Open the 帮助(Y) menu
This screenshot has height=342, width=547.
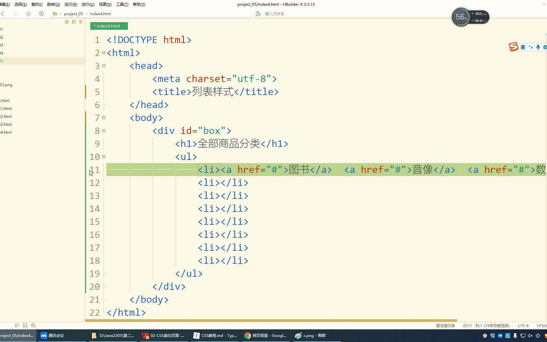pyautogui.click(x=139, y=4)
